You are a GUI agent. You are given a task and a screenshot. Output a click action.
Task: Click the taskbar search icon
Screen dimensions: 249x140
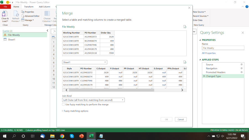click(x=14, y=136)
